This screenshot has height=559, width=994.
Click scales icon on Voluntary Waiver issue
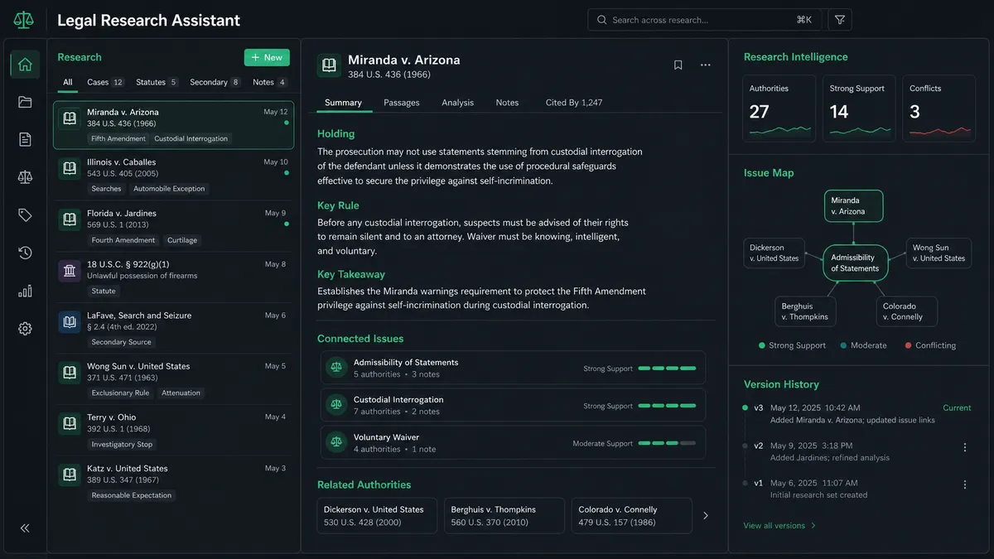(336, 442)
